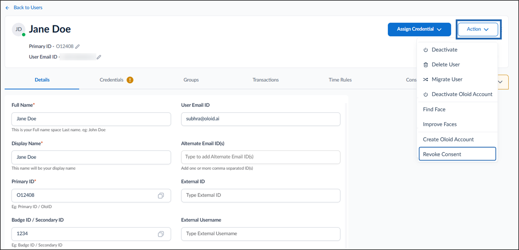Choose Find Face from the menu
The height and width of the screenshot is (250, 519).
pos(457,110)
